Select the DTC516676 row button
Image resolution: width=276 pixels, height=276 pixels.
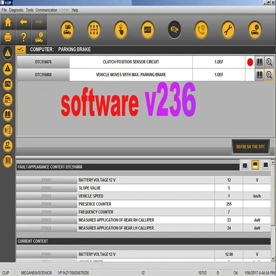coord(43,62)
